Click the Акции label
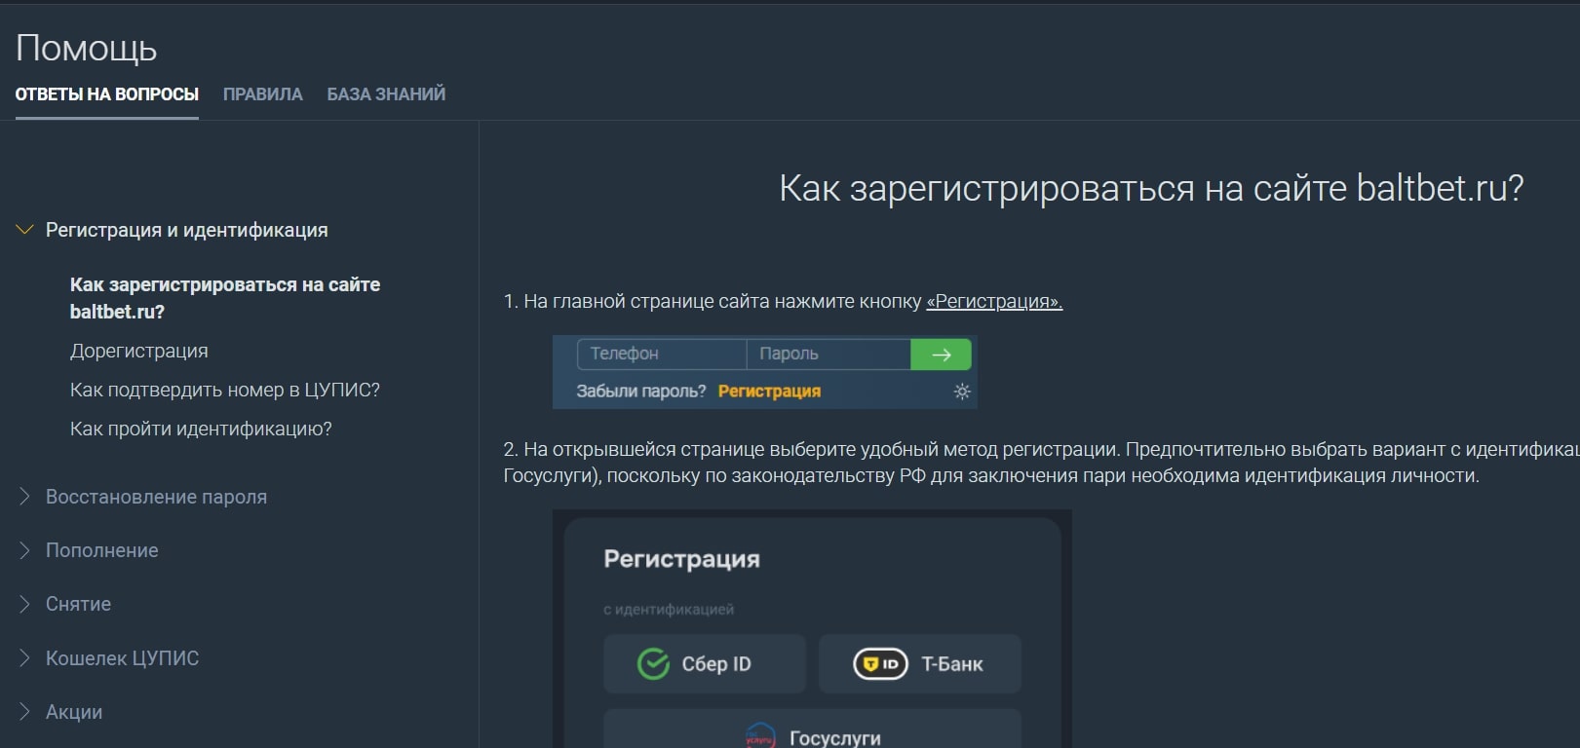 [74, 712]
